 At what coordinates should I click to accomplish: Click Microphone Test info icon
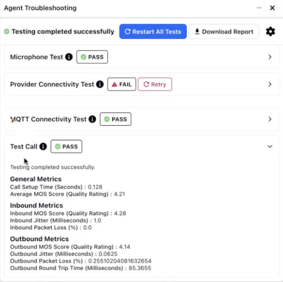tap(69, 57)
